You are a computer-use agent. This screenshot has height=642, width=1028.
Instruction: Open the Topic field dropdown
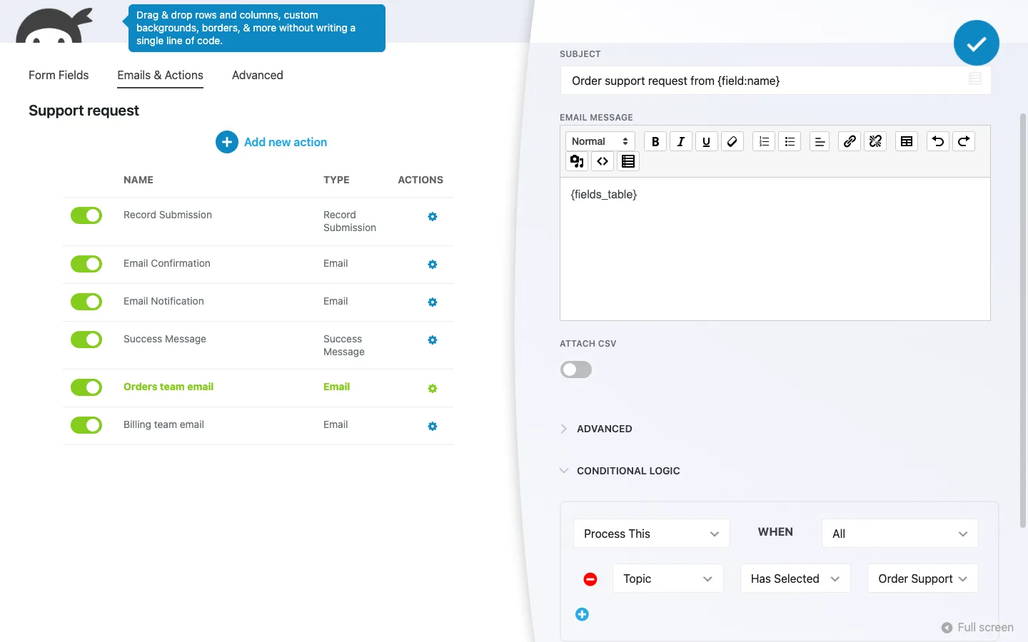coord(668,579)
